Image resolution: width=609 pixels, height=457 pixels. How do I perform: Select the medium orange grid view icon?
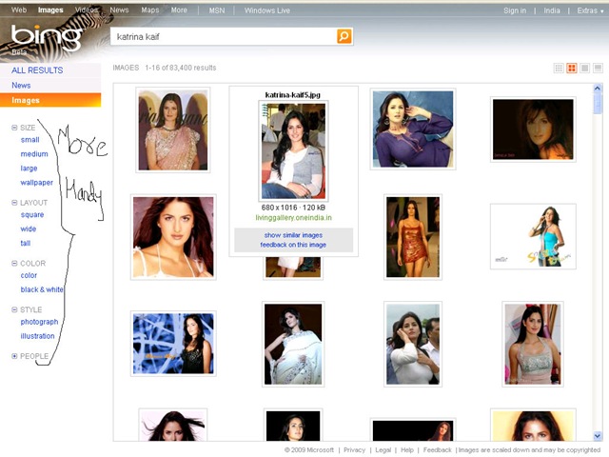[x=572, y=69]
